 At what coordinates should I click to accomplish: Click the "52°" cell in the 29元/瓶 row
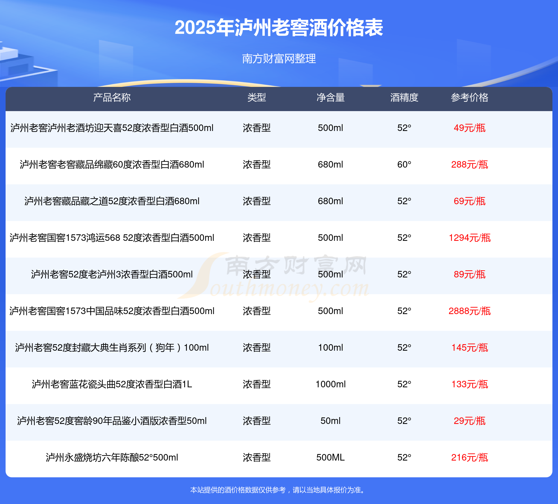[x=404, y=421]
